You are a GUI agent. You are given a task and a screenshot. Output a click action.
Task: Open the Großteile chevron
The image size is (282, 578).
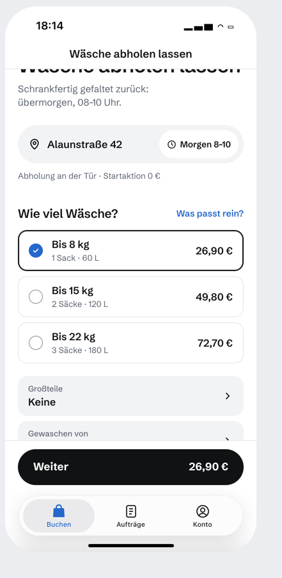[x=228, y=396]
